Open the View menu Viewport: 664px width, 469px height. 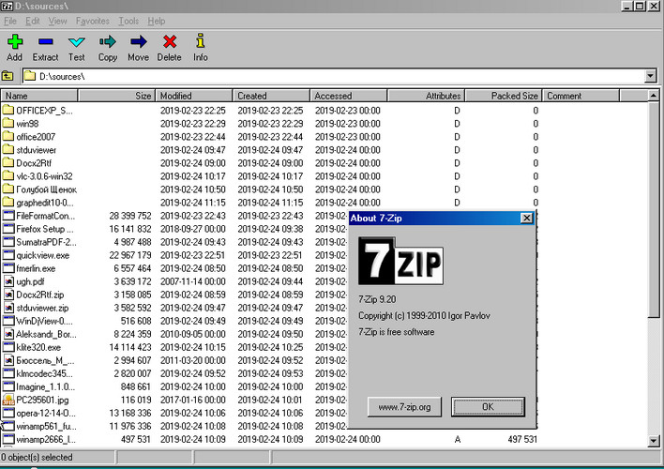(57, 21)
